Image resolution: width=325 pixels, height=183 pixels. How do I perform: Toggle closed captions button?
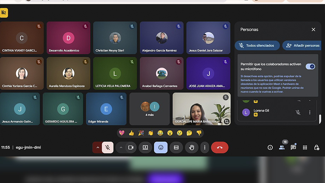[176, 147]
